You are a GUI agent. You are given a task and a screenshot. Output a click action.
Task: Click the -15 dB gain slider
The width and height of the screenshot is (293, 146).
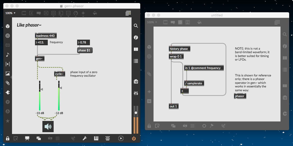[40, 96]
